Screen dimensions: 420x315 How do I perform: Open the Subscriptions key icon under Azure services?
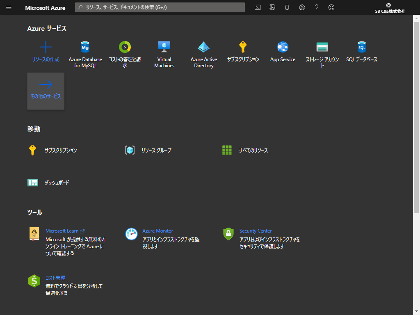tap(243, 47)
